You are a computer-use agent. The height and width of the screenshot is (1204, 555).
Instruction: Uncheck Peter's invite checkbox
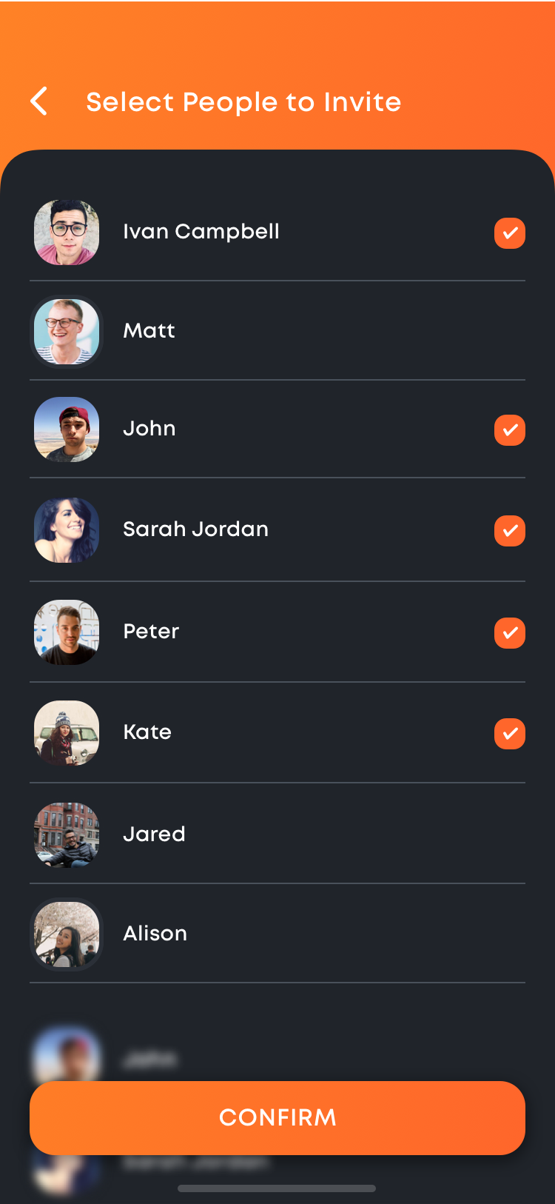point(510,633)
